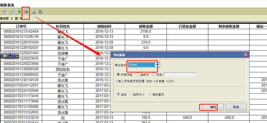Click order number 00002017022415​0948 cell
This screenshot has width=267, height=123.
point(21,91)
